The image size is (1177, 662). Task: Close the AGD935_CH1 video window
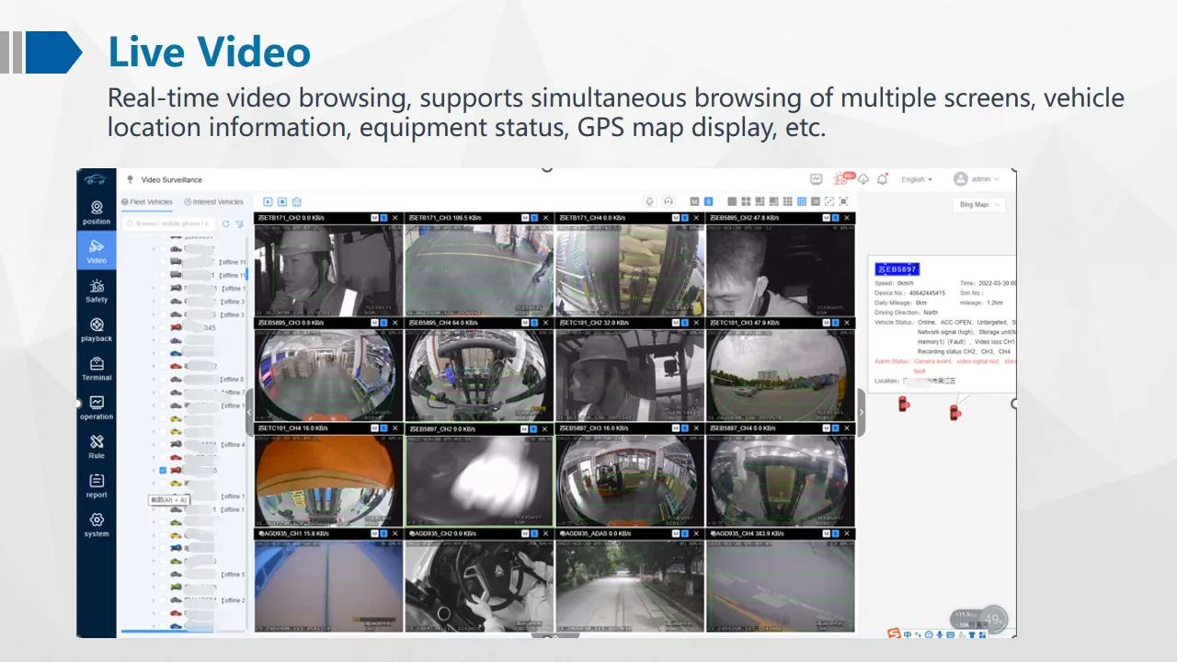[395, 534]
